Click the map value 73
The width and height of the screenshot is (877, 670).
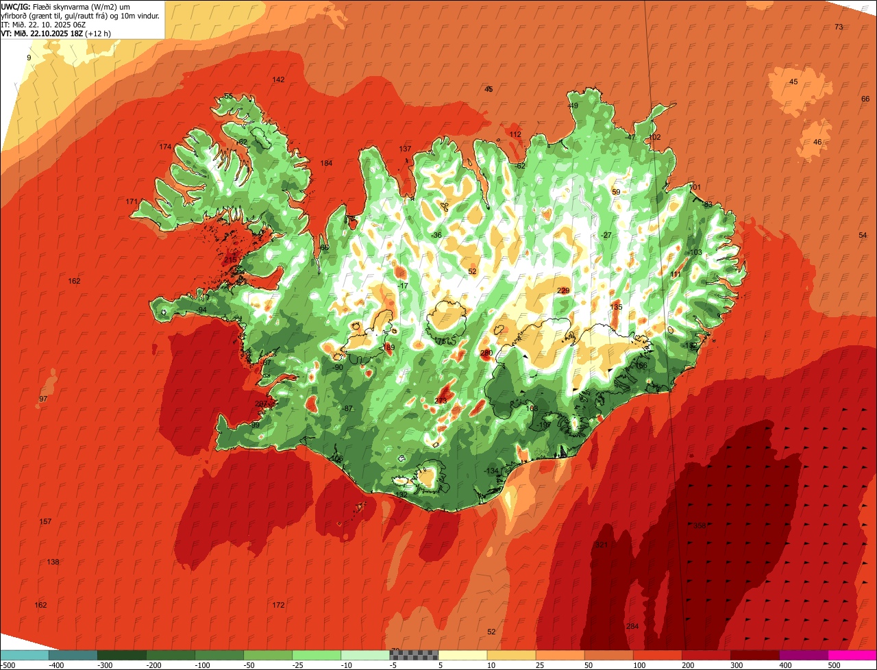click(839, 27)
